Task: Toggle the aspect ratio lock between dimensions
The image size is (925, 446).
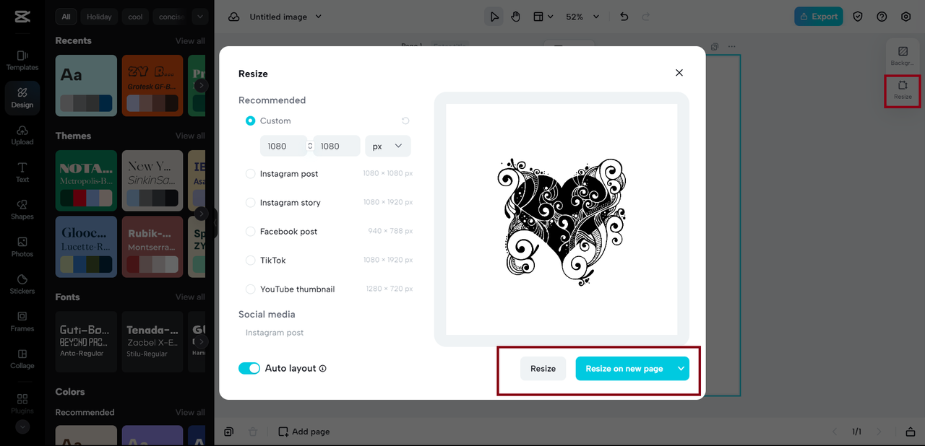Action: point(310,146)
